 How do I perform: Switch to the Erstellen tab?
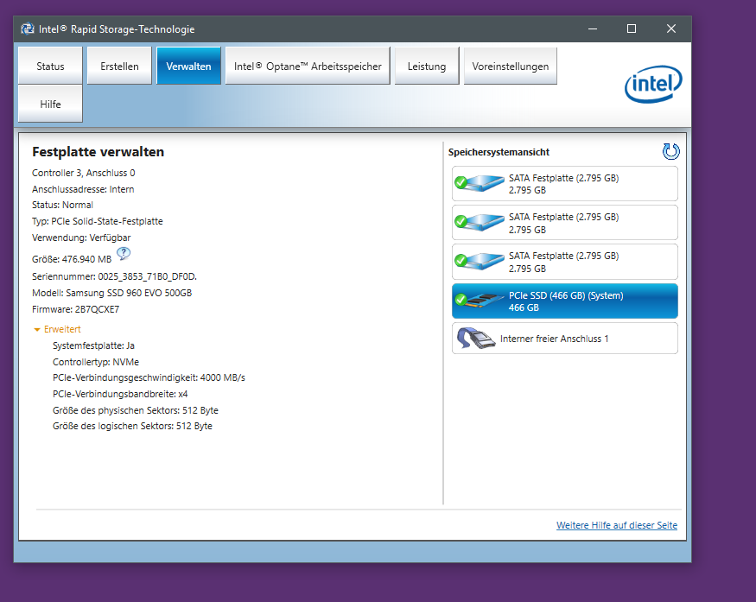pos(119,66)
